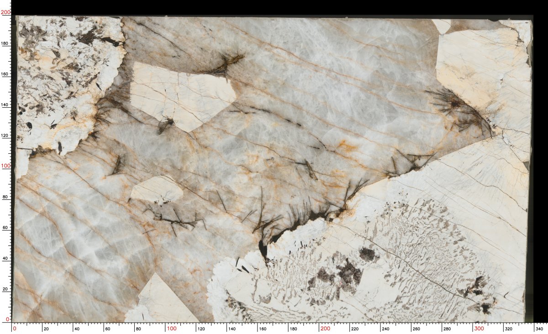Click the red 100 on the horizontal ruler

click(x=171, y=329)
